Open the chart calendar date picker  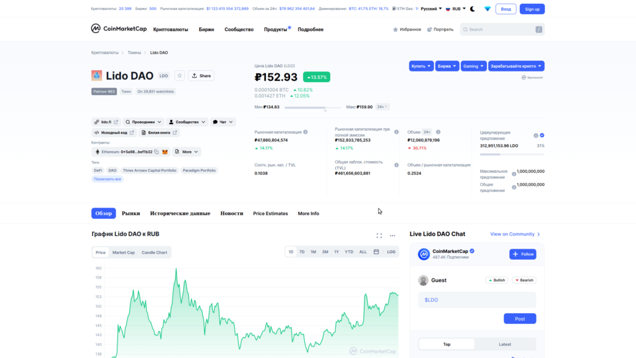376,252
